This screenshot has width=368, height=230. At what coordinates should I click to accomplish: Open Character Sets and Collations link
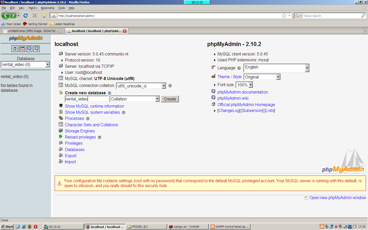(x=91, y=125)
